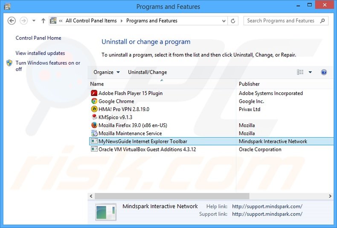The width and height of the screenshot is (337, 228).
Task: Click the HMA! Pro VPN icon
Action: tap(94, 109)
